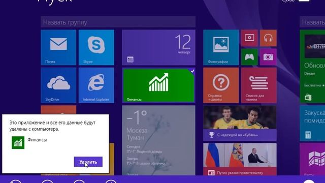Screen dimensions: 325x183
Task: Open the Карты maps tile
Action: coord(312,159)
